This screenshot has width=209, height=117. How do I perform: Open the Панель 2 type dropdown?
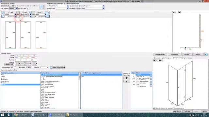(x=30, y=14)
